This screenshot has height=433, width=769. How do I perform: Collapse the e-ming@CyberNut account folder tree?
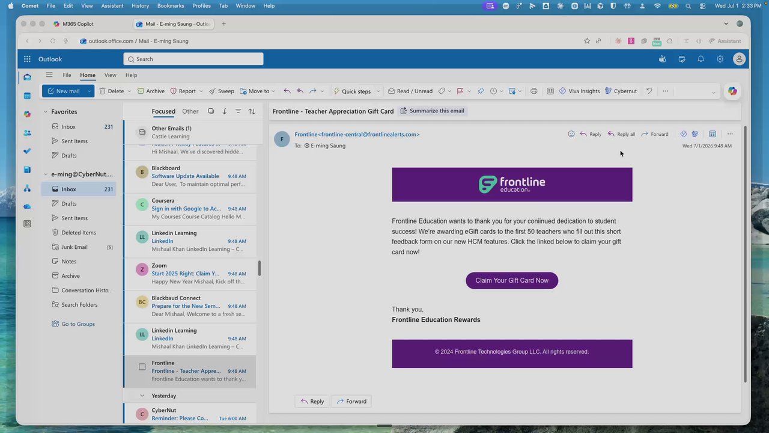point(46,174)
